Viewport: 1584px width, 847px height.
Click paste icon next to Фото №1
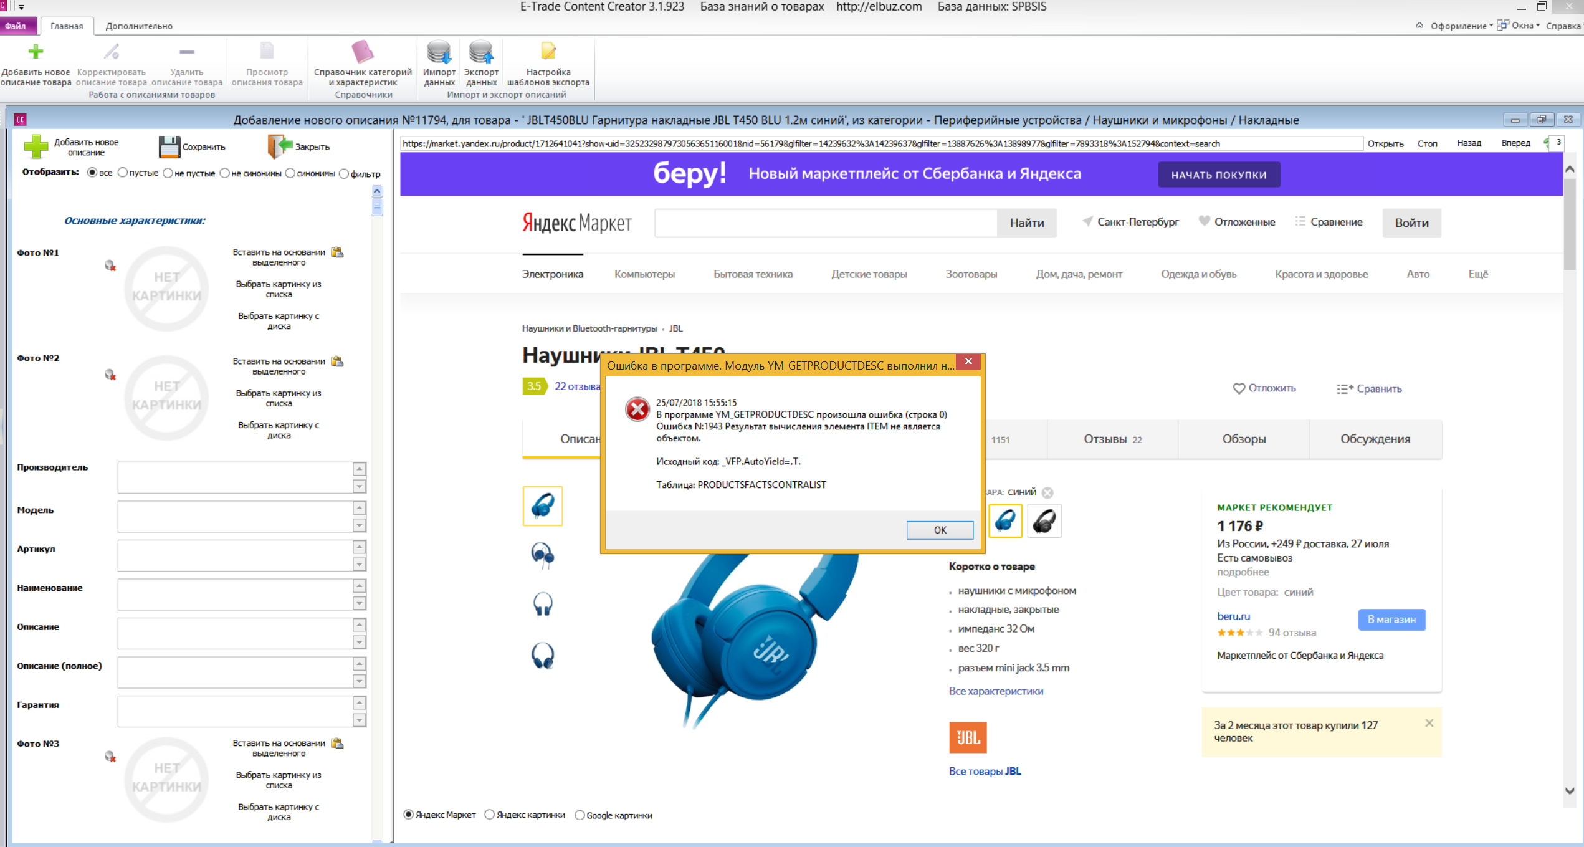(x=338, y=252)
